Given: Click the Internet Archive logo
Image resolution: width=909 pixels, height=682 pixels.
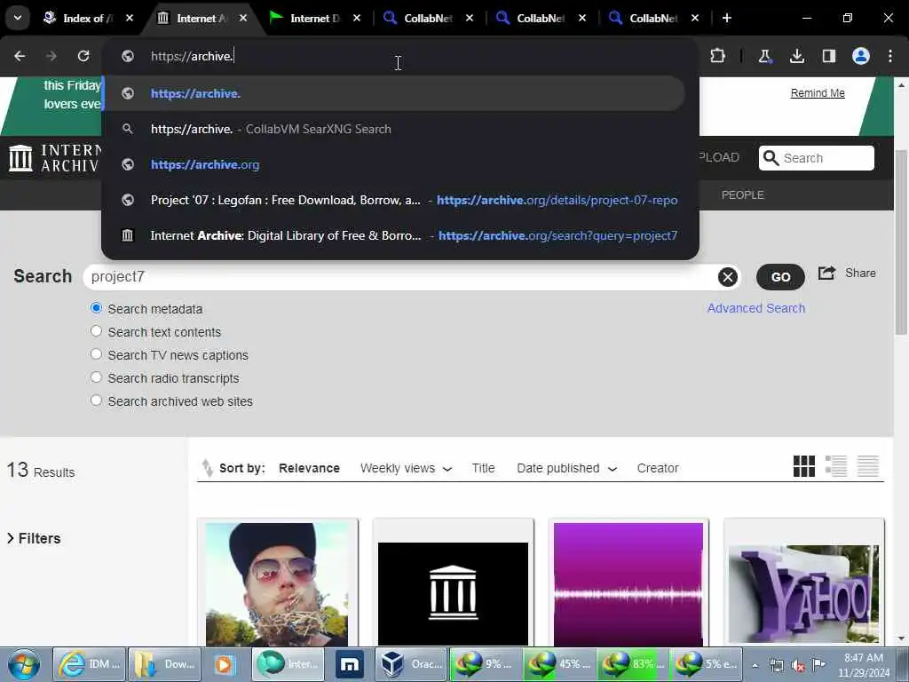Looking at the screenshot, I should coord(55,158).
